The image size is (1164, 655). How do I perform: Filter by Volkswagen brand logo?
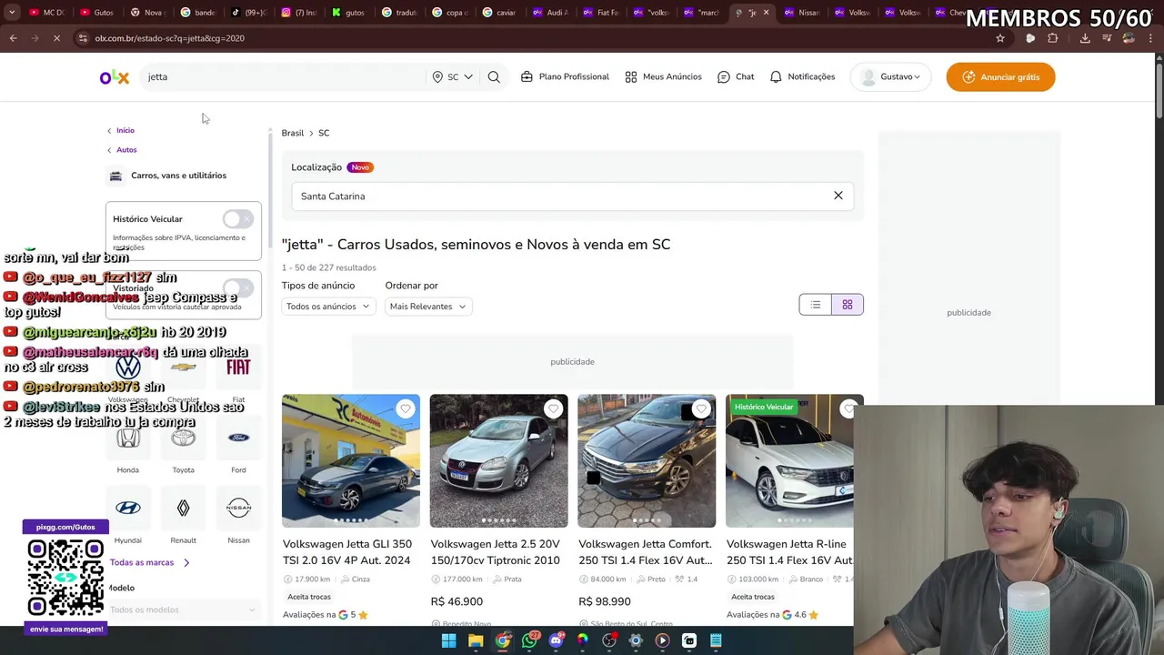[128, 367]
